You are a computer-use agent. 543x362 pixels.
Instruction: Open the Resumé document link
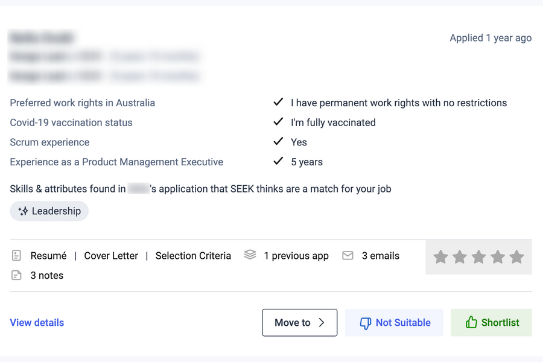click(48, 256)
